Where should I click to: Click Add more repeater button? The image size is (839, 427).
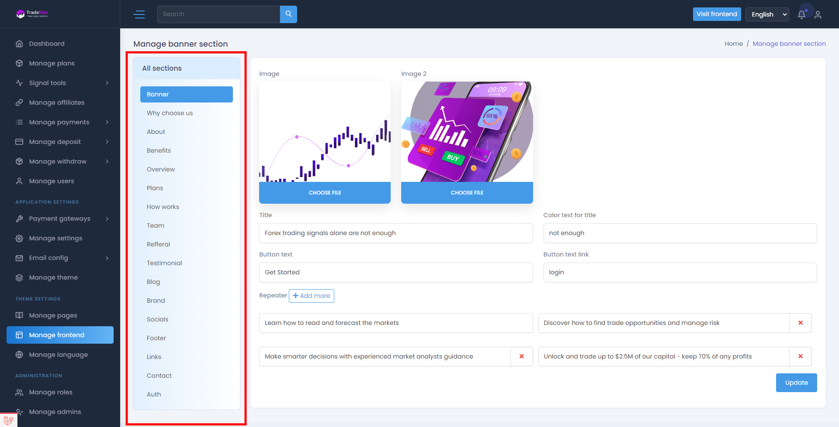click(x=311, y=296)
